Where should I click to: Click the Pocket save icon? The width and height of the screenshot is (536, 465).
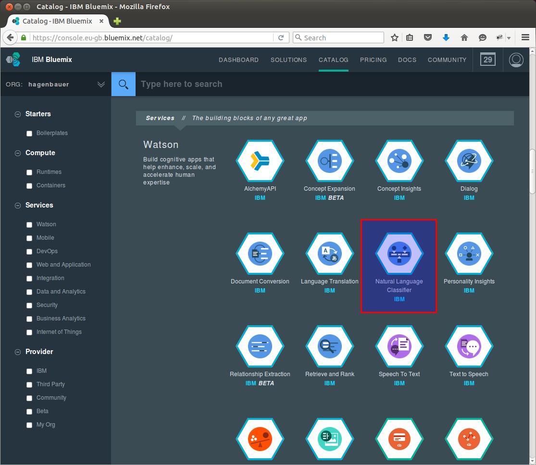[x=428, y=37]
